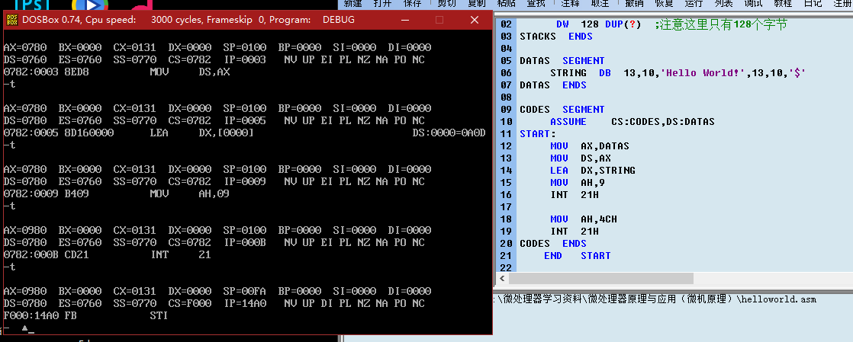Click 撤销 (Undo) in the toolbar

tap(635, 4)
